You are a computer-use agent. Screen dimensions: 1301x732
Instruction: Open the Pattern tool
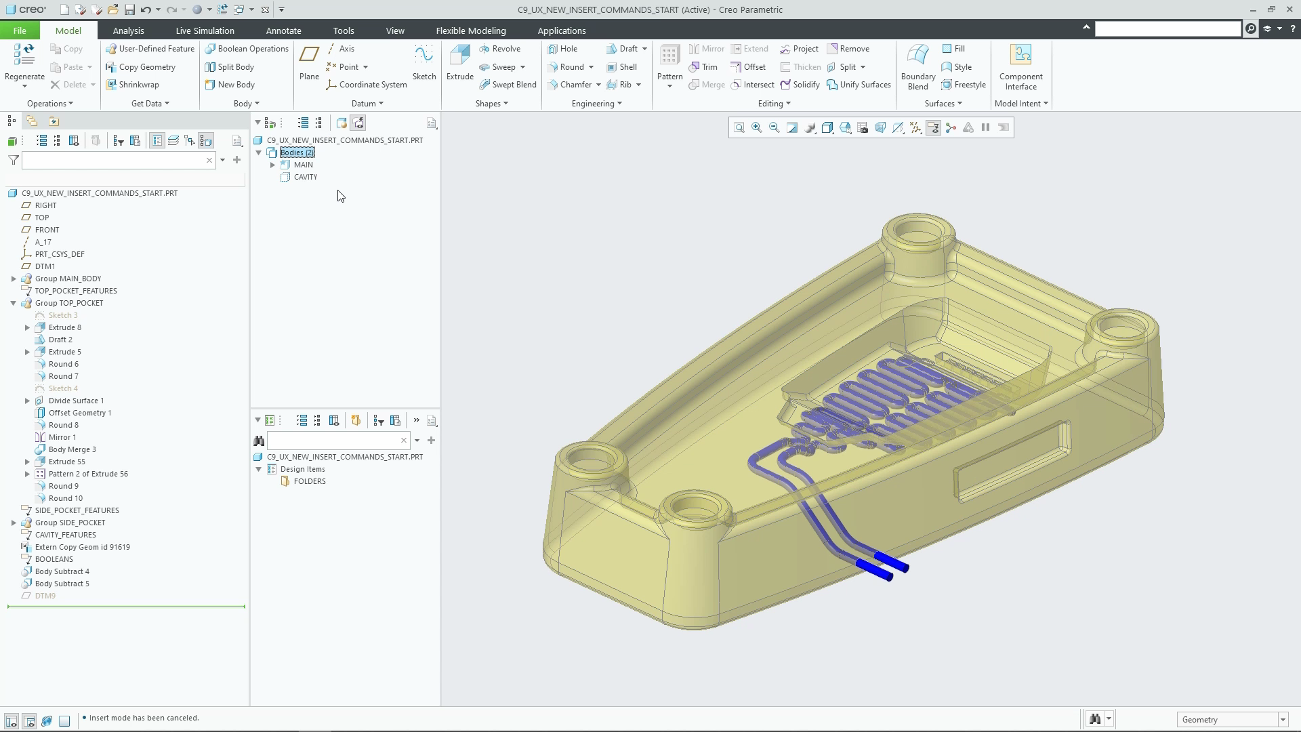(669, 66)
